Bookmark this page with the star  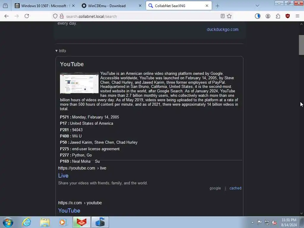pyautogui.click(x=229, y=16)
